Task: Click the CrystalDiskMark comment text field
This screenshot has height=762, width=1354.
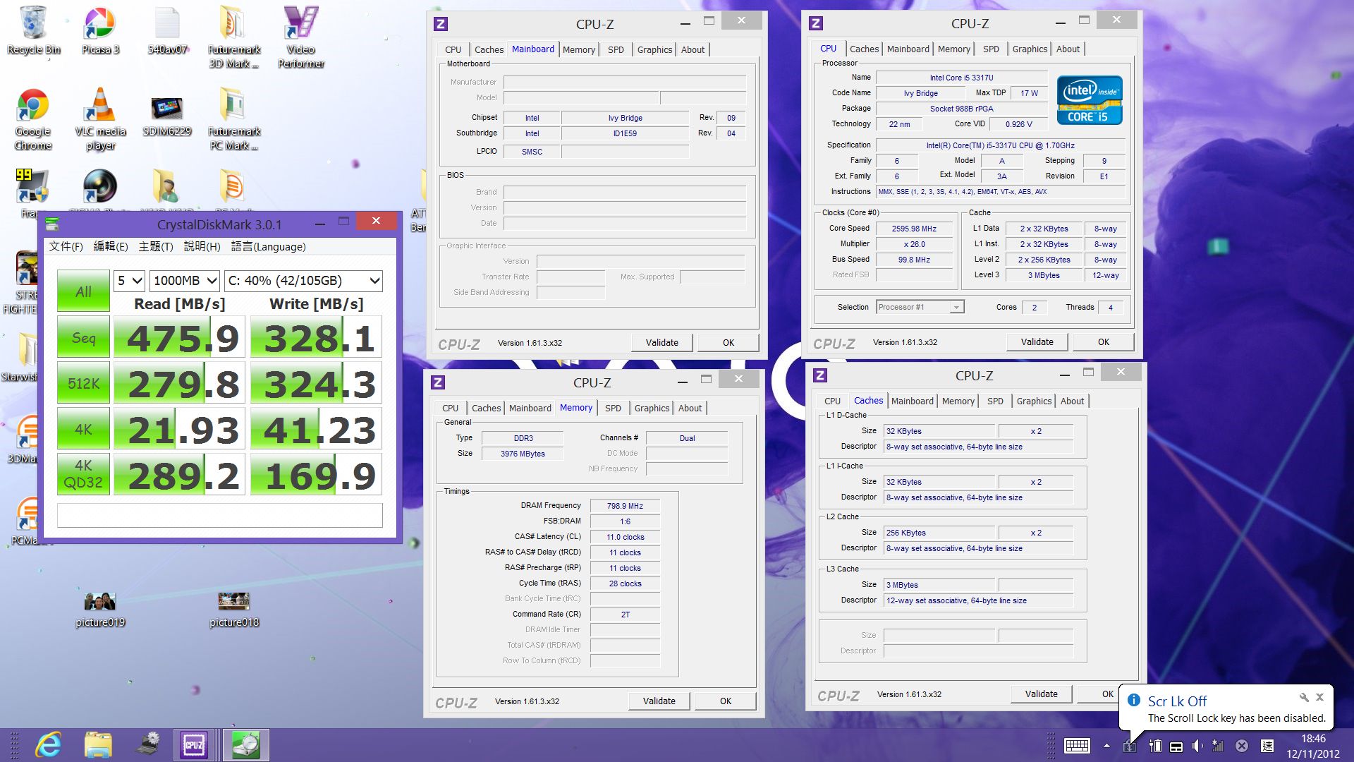Action: tap(220, 515)
